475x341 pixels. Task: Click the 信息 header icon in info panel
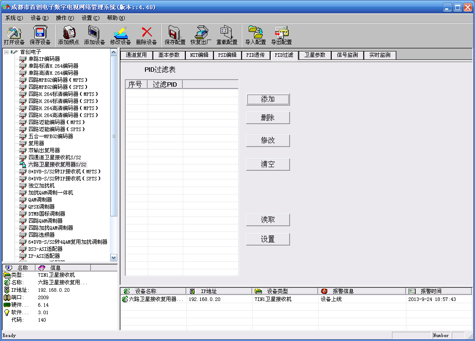(41, 268)
